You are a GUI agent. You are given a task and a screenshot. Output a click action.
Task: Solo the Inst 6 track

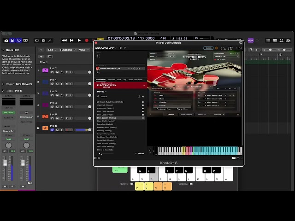coord(61,130)
